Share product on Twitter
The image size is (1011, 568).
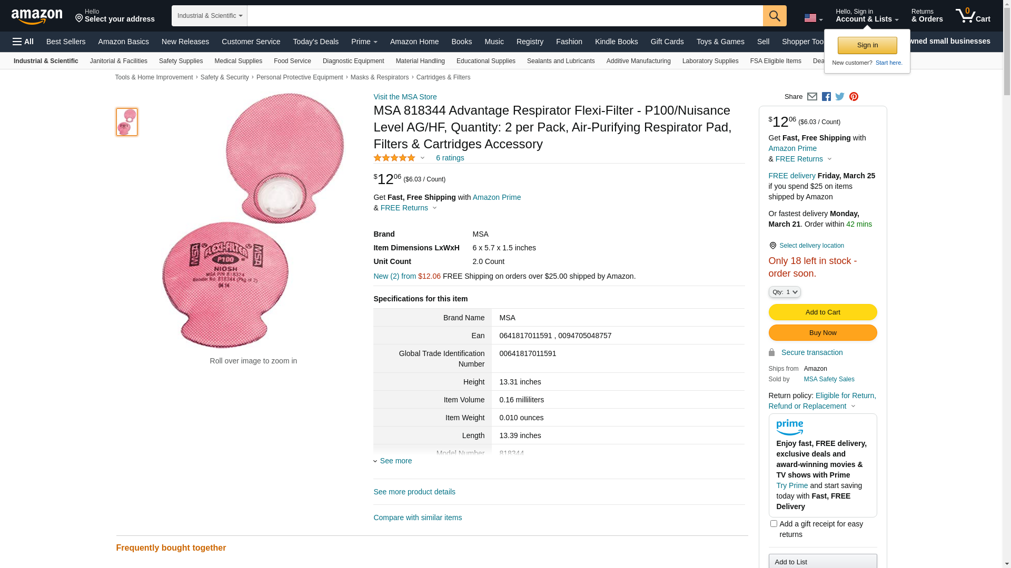pos(840,97)
